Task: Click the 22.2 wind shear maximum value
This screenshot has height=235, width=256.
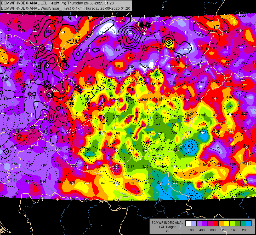Action: point(131,33)
